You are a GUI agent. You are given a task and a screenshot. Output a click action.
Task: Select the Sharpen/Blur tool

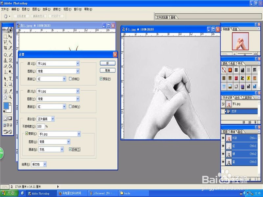(5, 72)
